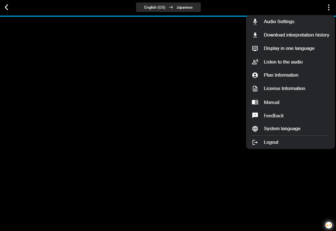
Task: Click the logout arrow icon
Action: [x=255, y=142]
